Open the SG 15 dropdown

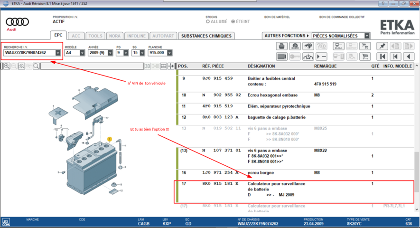[x=142, y=53]
